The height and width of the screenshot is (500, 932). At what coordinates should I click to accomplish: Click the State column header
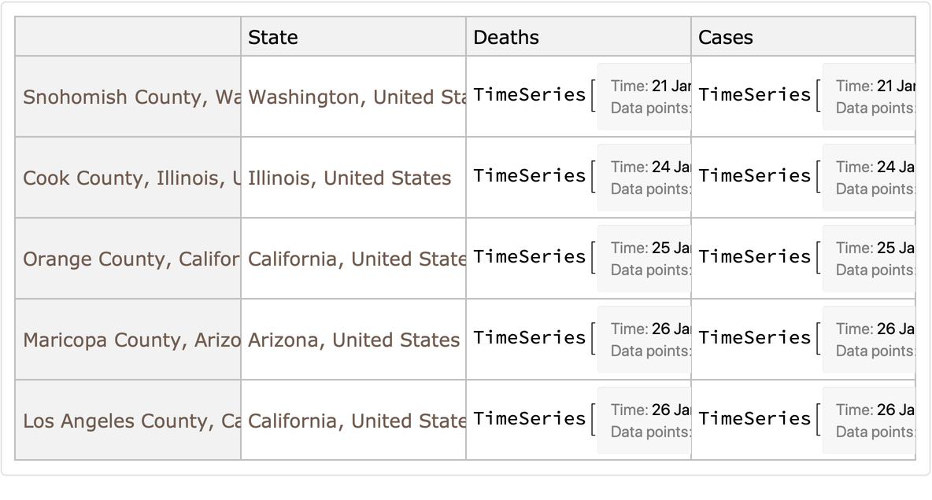pyautogui.click(x=273, y=37)
